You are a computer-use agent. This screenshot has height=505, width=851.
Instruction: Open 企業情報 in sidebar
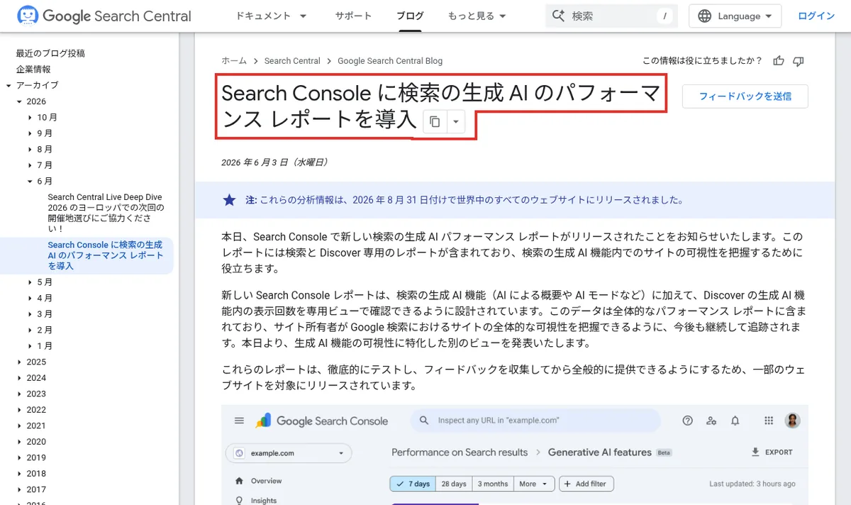[x=33, y=70]
